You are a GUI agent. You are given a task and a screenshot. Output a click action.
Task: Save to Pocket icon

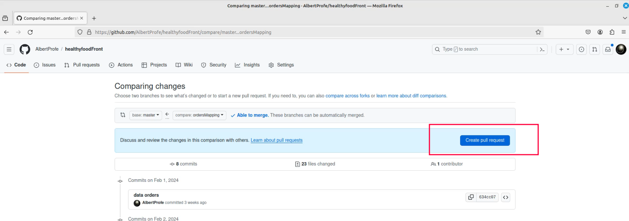point(588,32)
